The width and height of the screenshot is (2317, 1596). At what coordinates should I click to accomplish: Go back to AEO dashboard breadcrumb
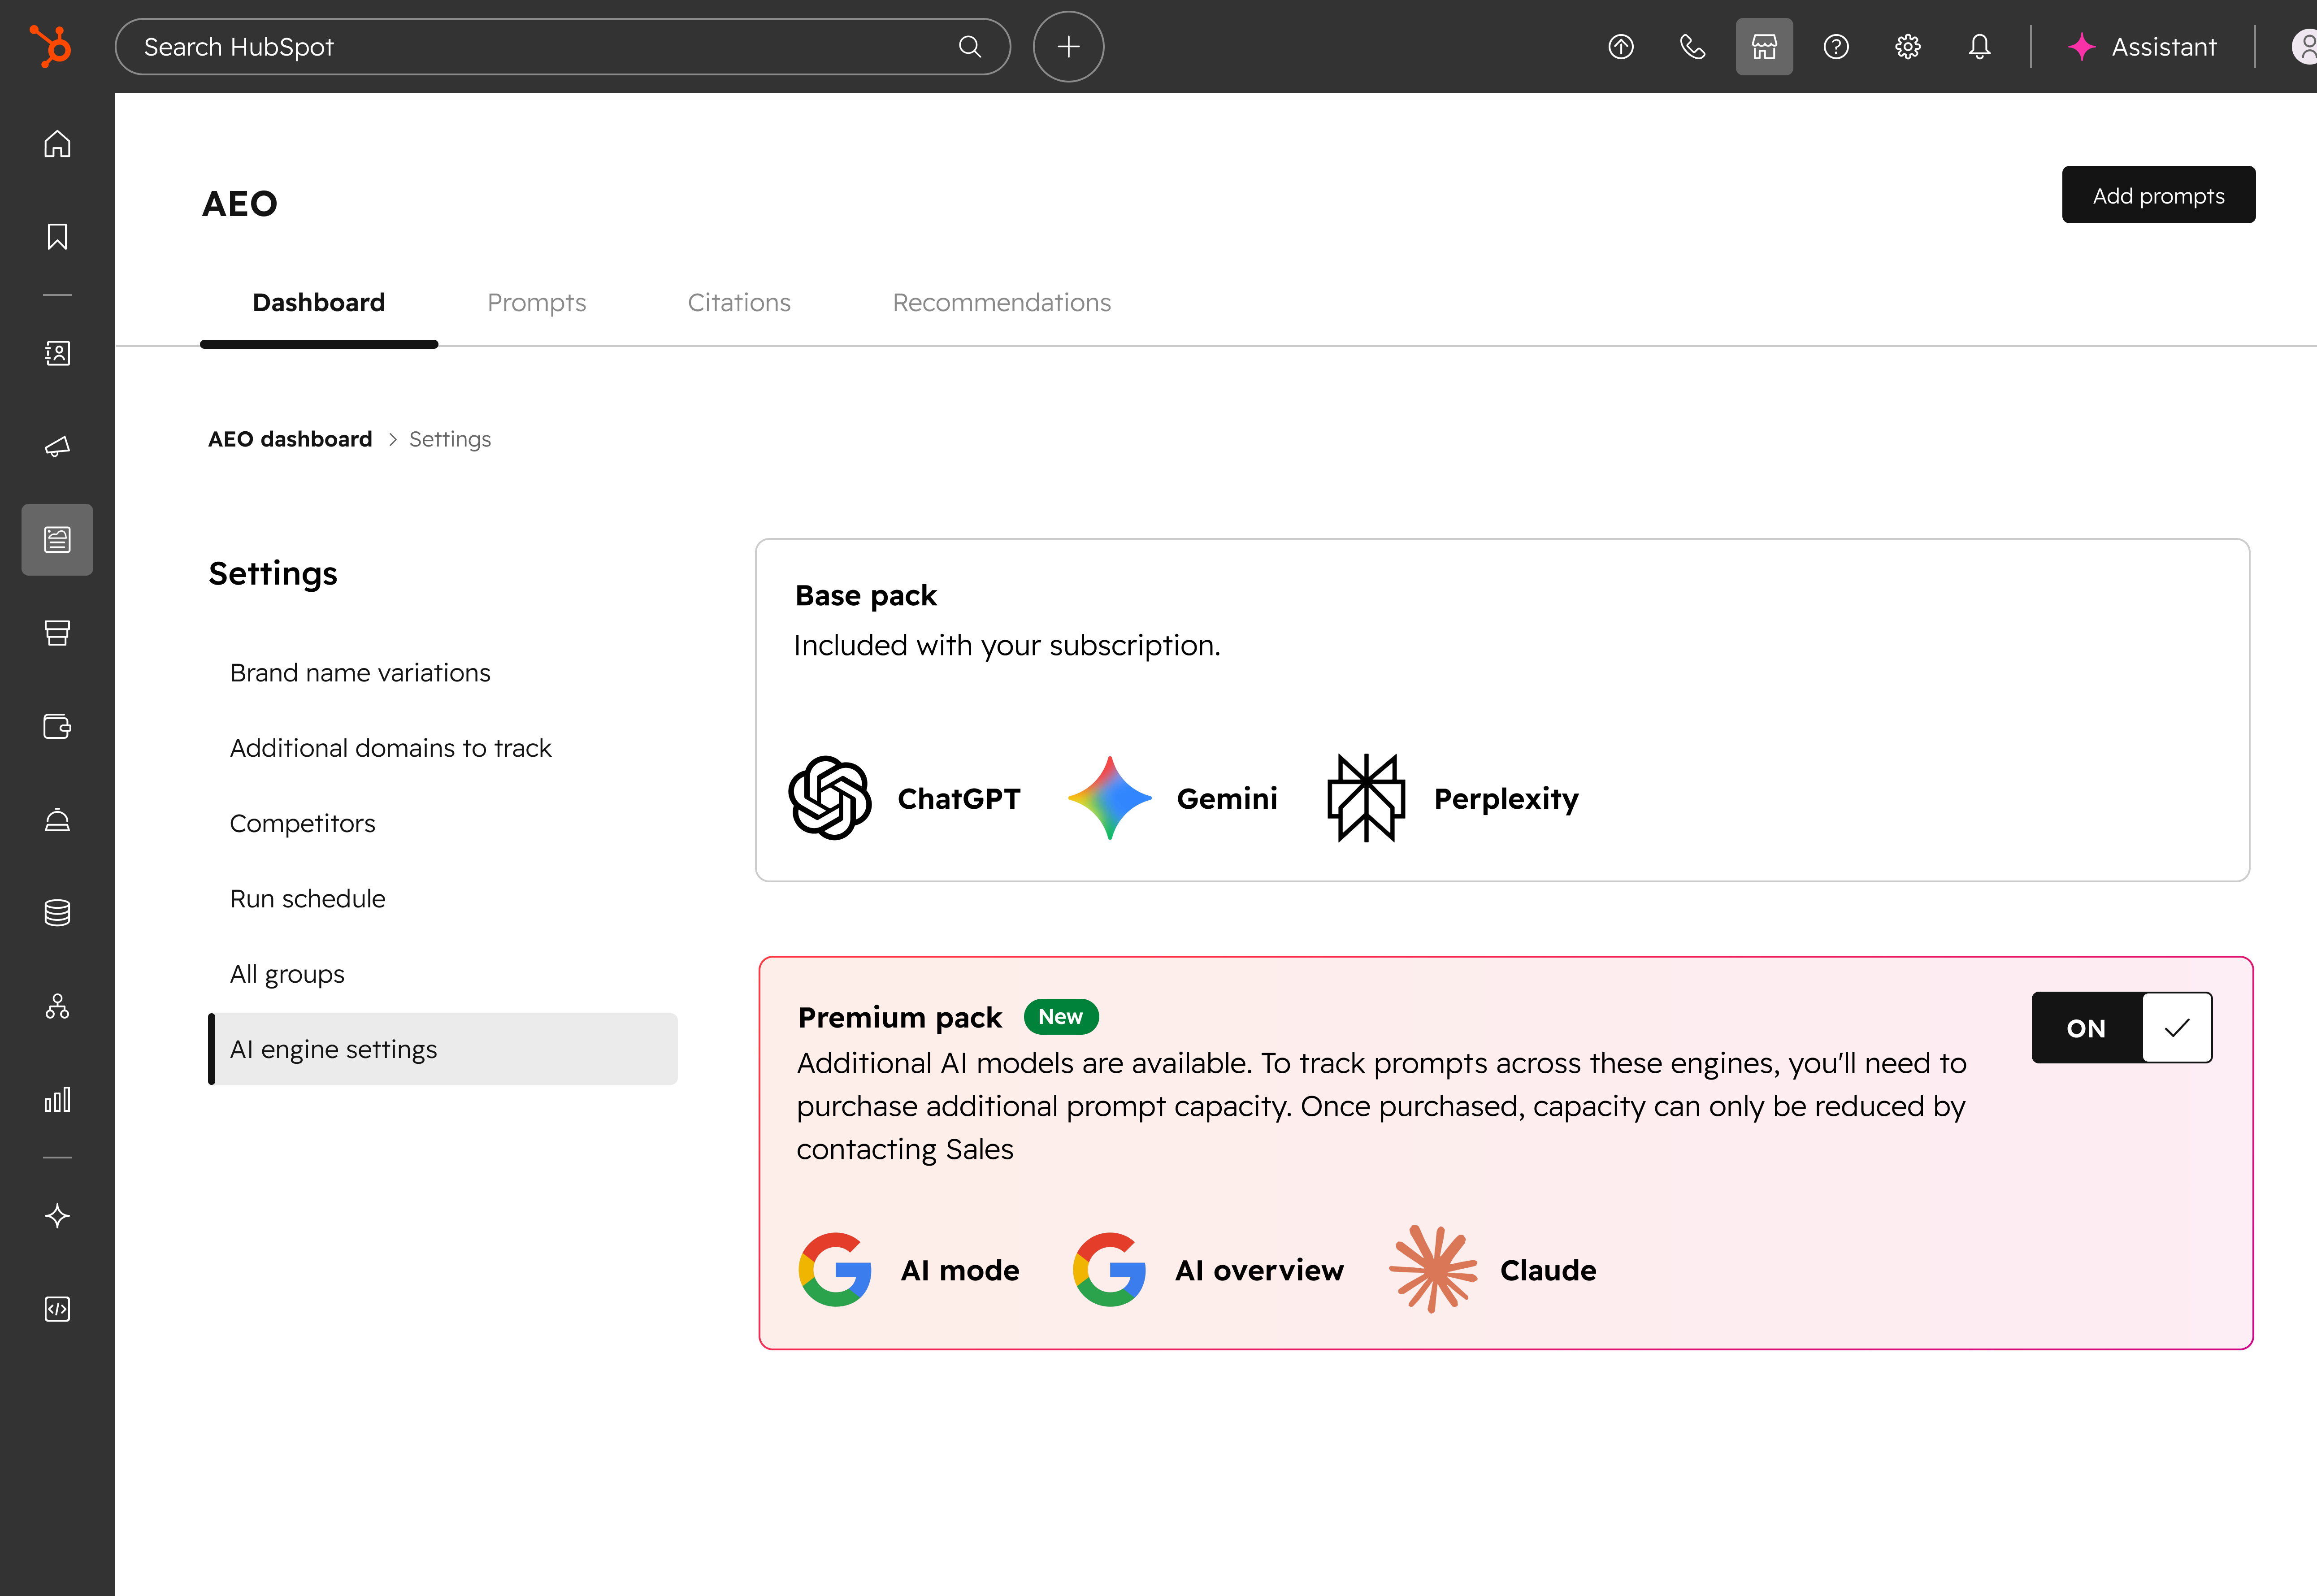pos(290,439)
